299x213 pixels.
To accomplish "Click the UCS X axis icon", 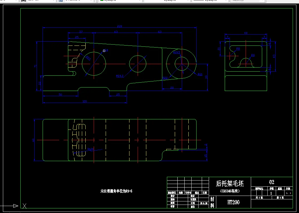I will 24,206.
